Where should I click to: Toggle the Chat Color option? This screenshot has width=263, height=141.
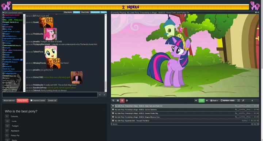85,12
